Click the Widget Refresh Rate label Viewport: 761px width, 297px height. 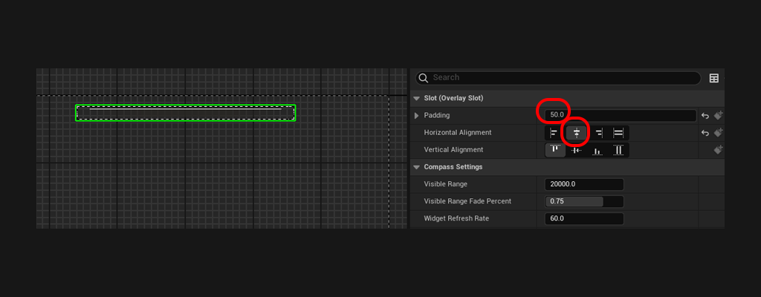tap(456, 218)
